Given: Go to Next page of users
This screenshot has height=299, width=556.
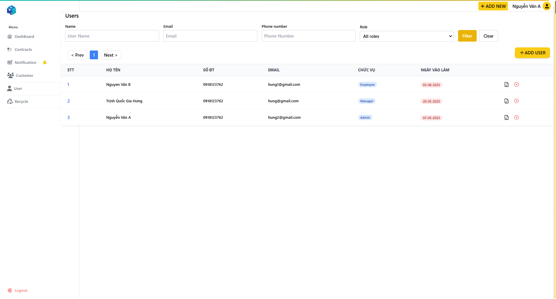Looking at the screenshot, I should tap(110, 55).
